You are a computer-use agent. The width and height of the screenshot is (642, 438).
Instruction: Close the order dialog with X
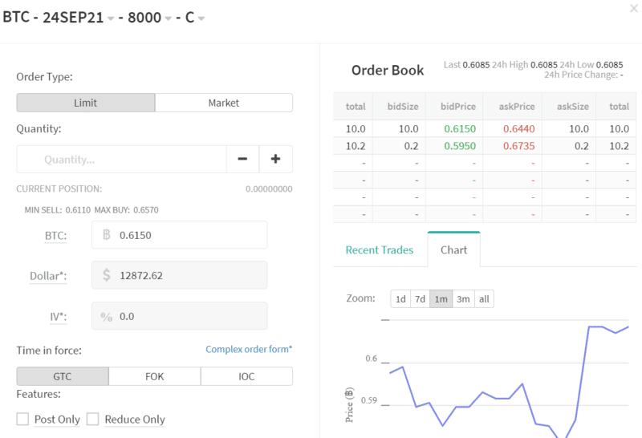click(x=634, y=8)
